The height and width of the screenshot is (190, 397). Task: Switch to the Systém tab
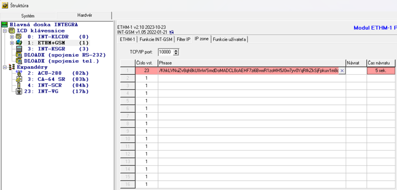[28, 16]
